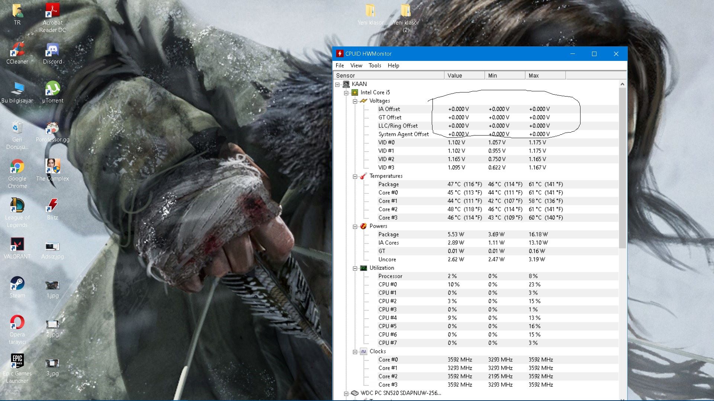Collapse the Clocks tree section
714x401 pixels.
pyautogui.click(x=355, y=352)
